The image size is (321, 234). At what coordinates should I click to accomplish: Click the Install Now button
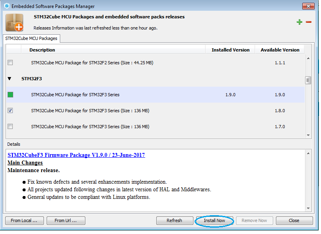click(x=215, y=220)
